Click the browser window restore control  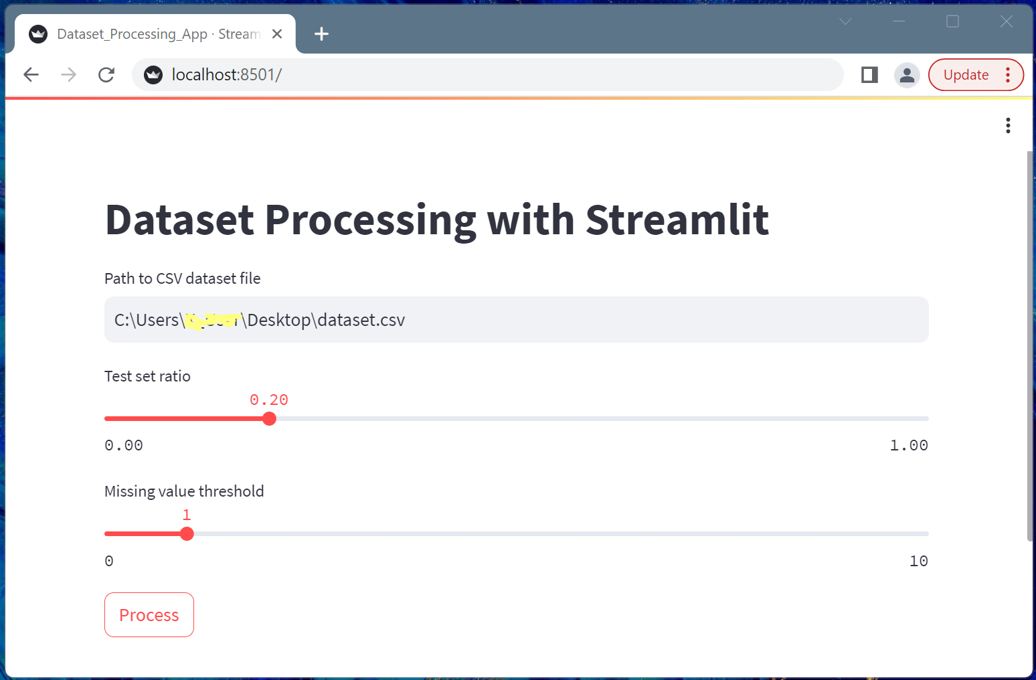tap(952, 21)
